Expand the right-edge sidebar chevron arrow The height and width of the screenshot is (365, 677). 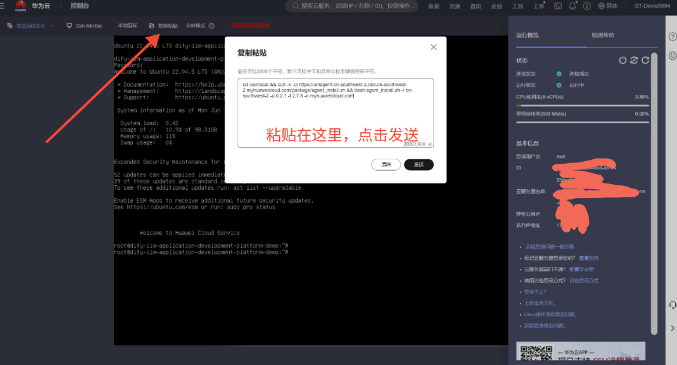click(672, 328)
